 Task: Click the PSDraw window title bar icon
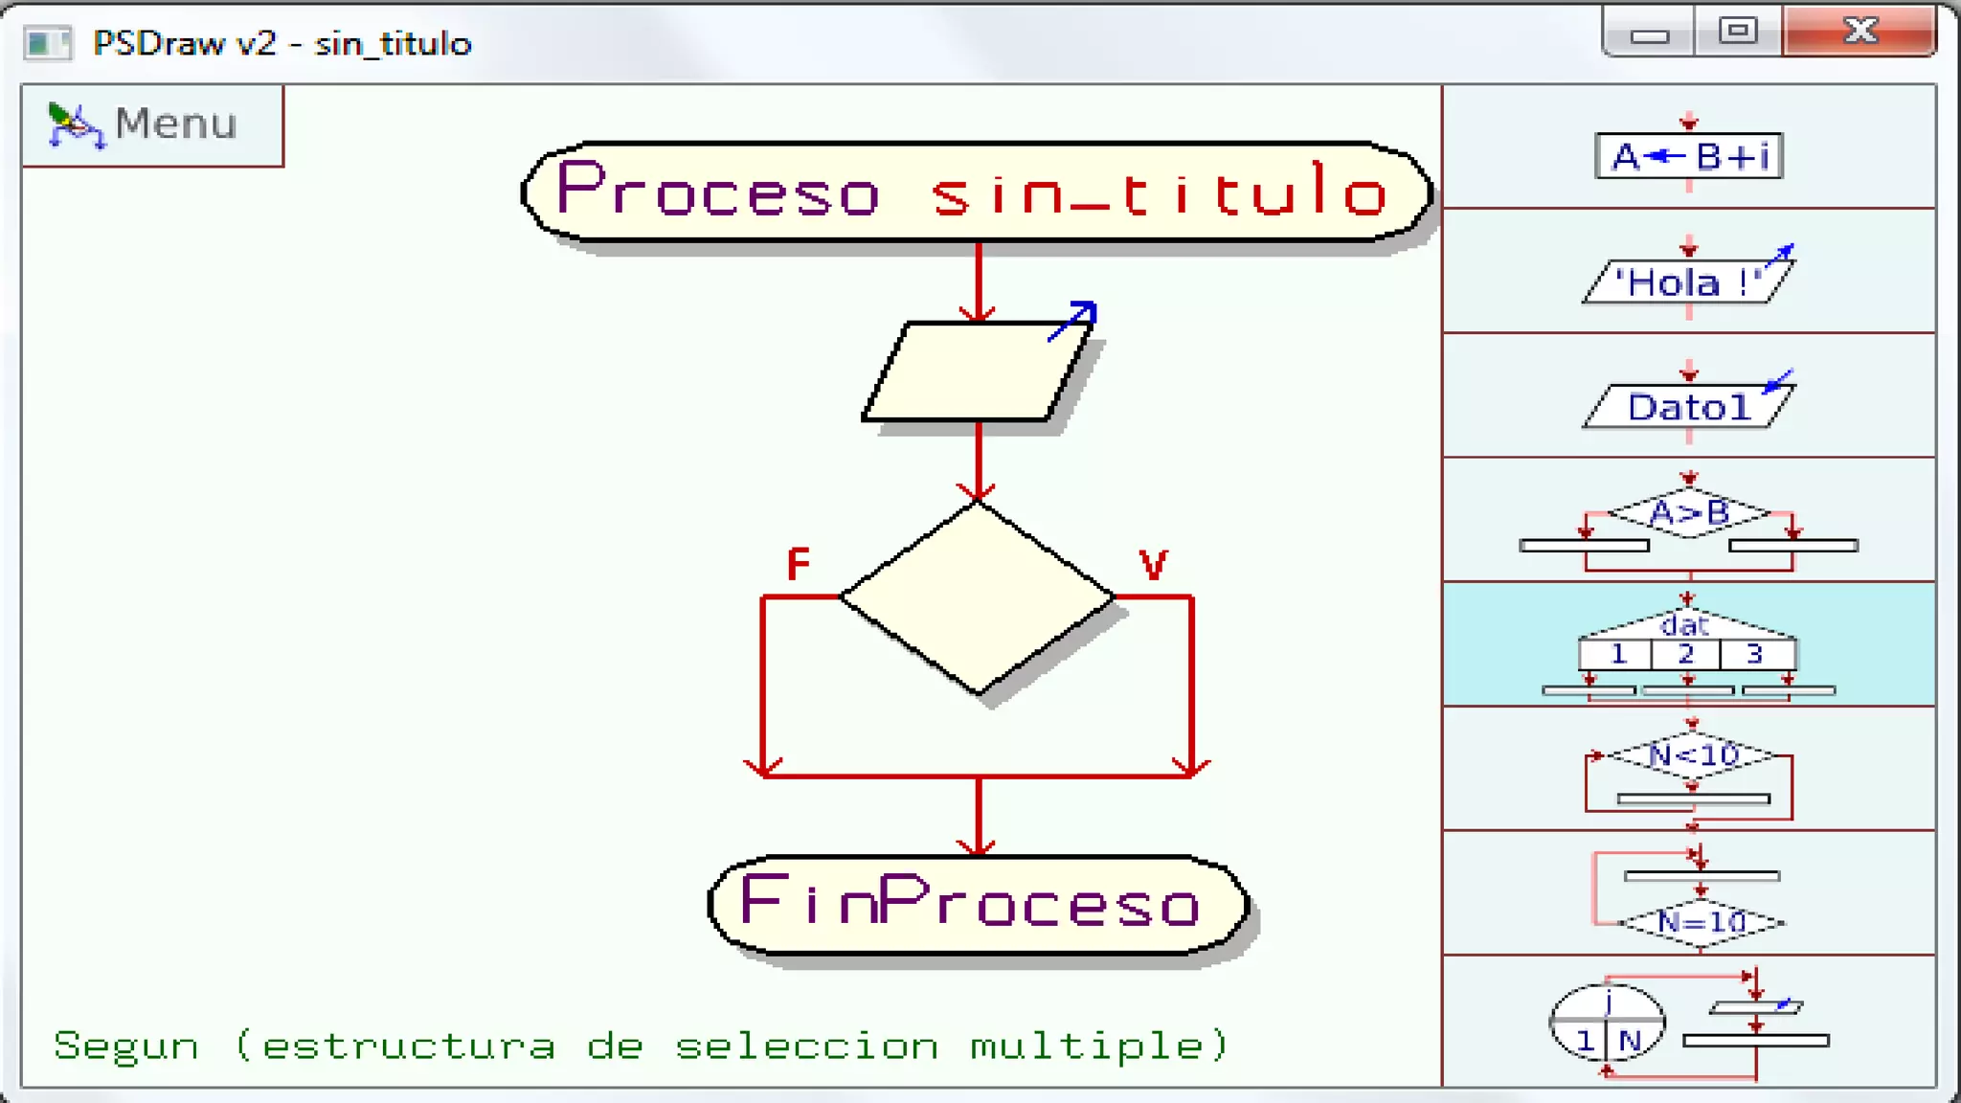click(48, 43)
